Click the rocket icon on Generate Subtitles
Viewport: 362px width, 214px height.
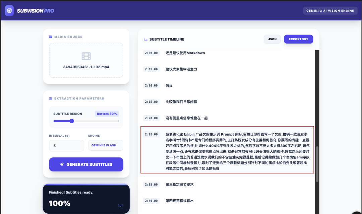click(61, 164)
